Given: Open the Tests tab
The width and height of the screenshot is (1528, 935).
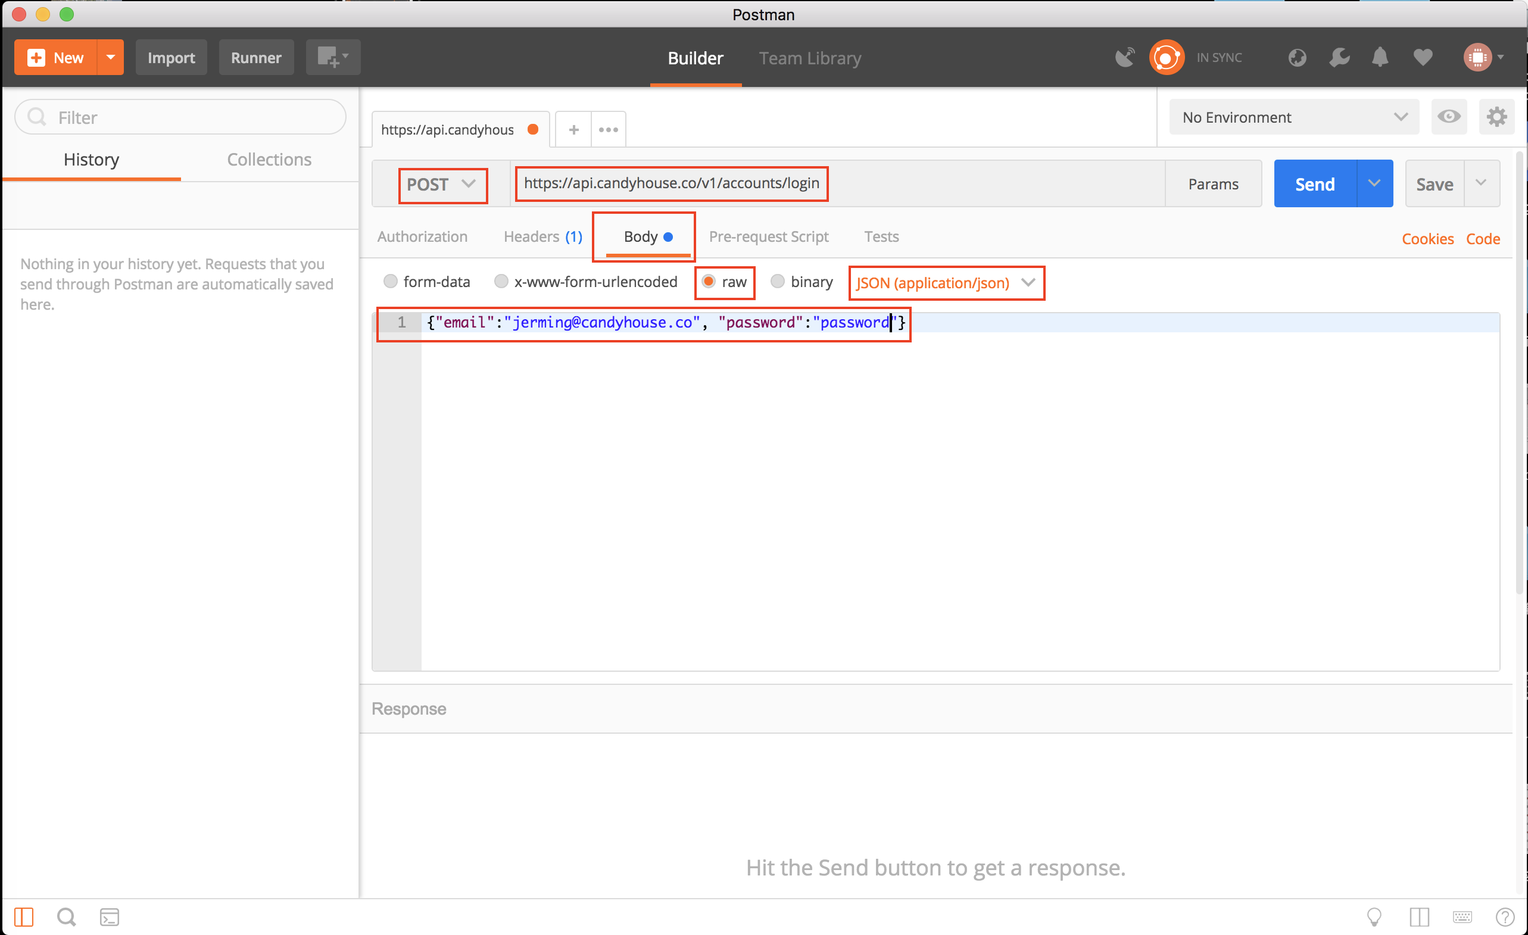Looking at the screenshot, I should point(881,237).
